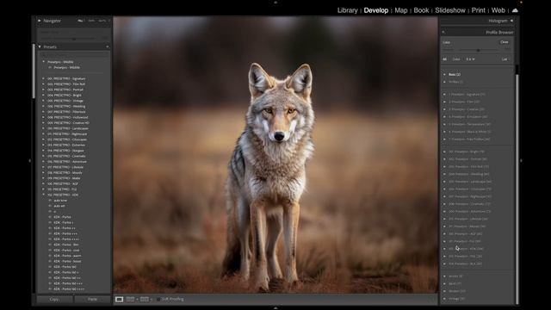This screenshot has height=310, width=551.
Task: Close the Profile Browser
Action: [x=505, y=42]
